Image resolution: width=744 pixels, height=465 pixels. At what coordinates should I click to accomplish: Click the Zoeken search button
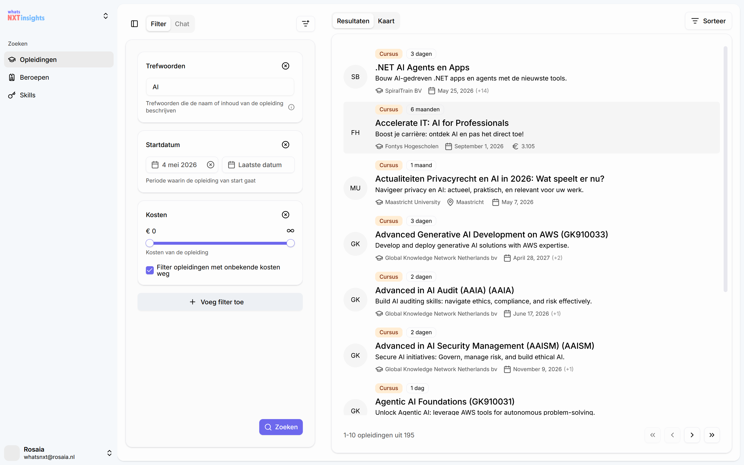click(x=281, y=427)
